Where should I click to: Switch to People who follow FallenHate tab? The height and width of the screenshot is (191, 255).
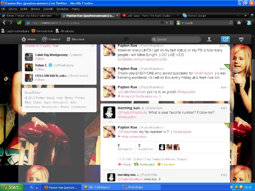click(x=30, y=16)
